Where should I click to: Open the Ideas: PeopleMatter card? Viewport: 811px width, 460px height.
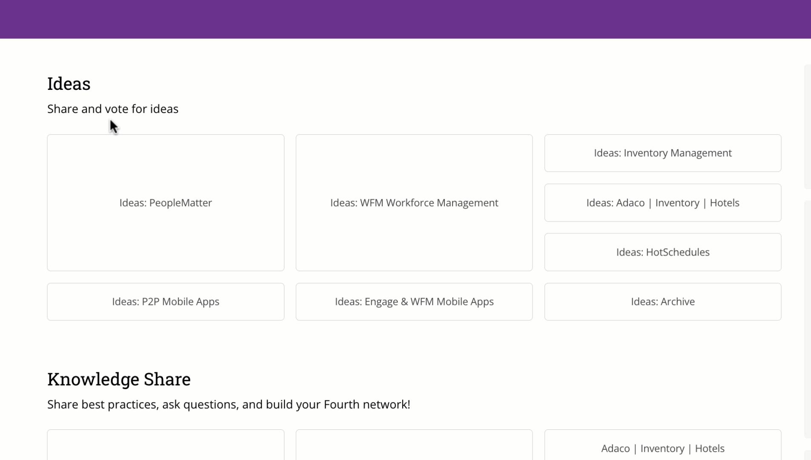[166, 203]
